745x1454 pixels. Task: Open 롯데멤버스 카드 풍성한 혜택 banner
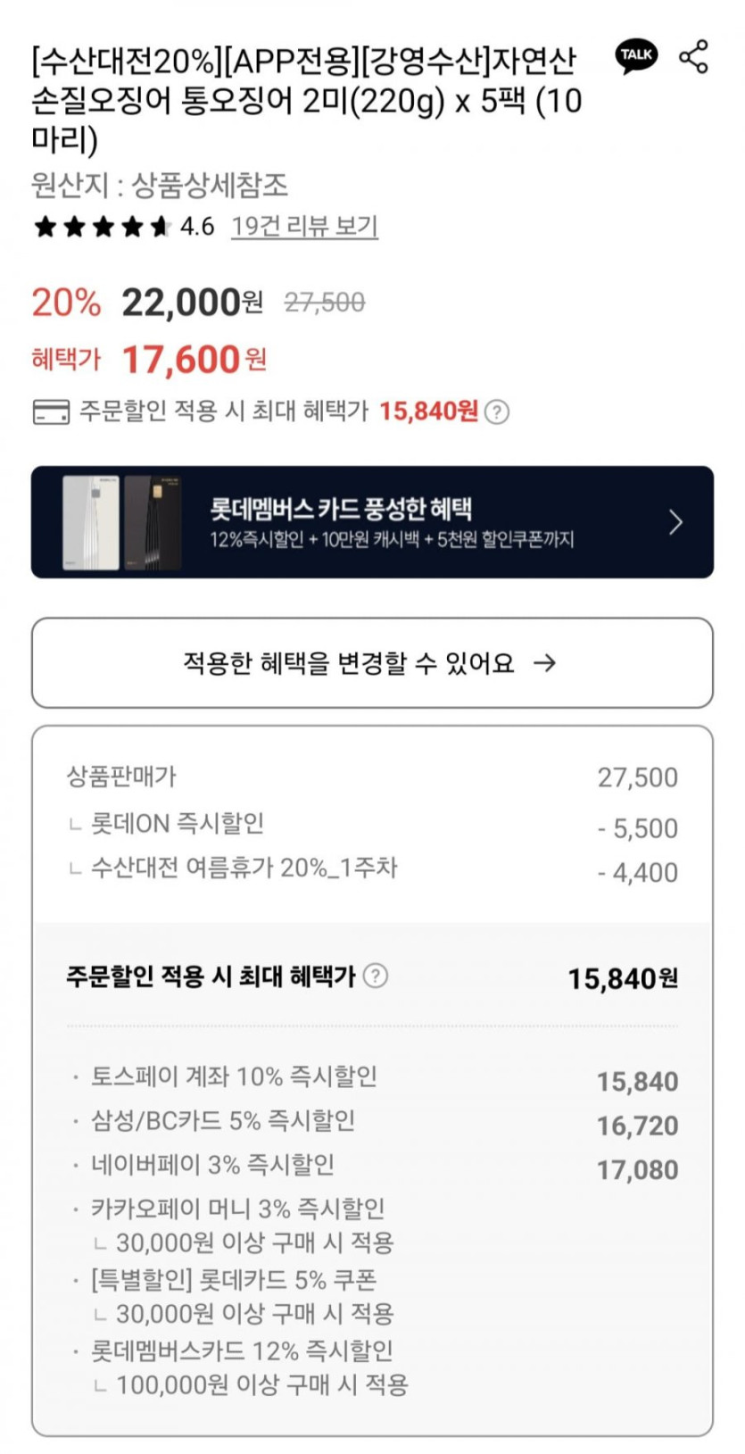(x=391, y=522)
